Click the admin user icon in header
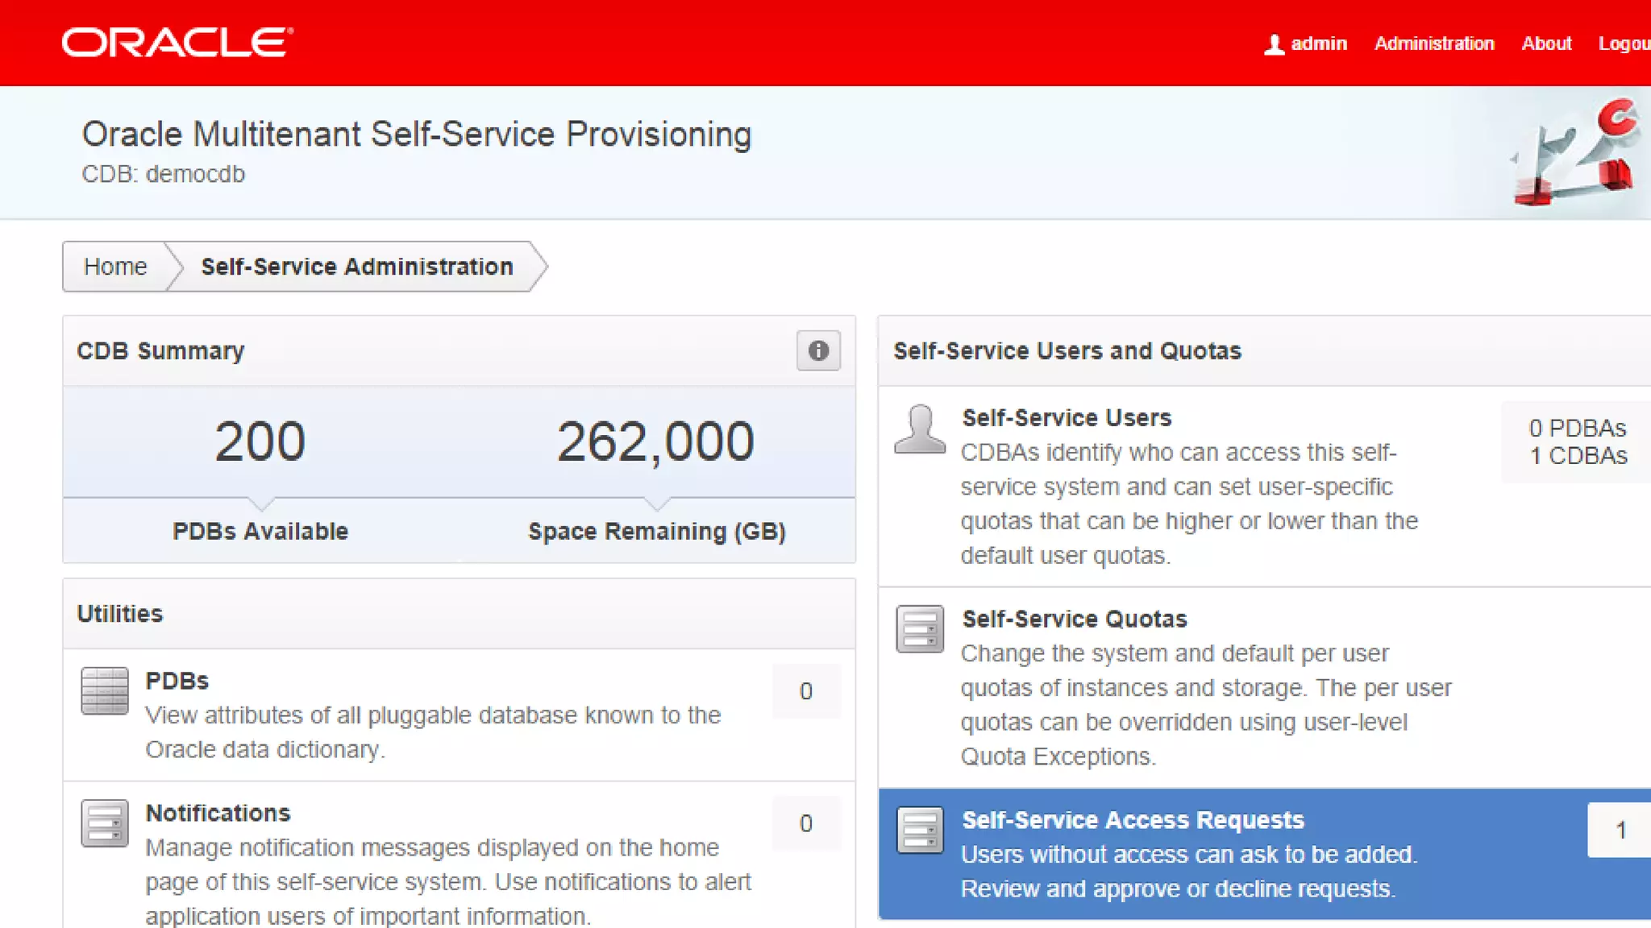This screenshot has height=928, width=1651. [1274, 44]
